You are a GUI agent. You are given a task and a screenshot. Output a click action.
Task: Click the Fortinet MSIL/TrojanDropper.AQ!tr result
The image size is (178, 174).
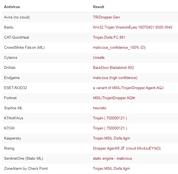pyautogui.click(x=114, y=98)
